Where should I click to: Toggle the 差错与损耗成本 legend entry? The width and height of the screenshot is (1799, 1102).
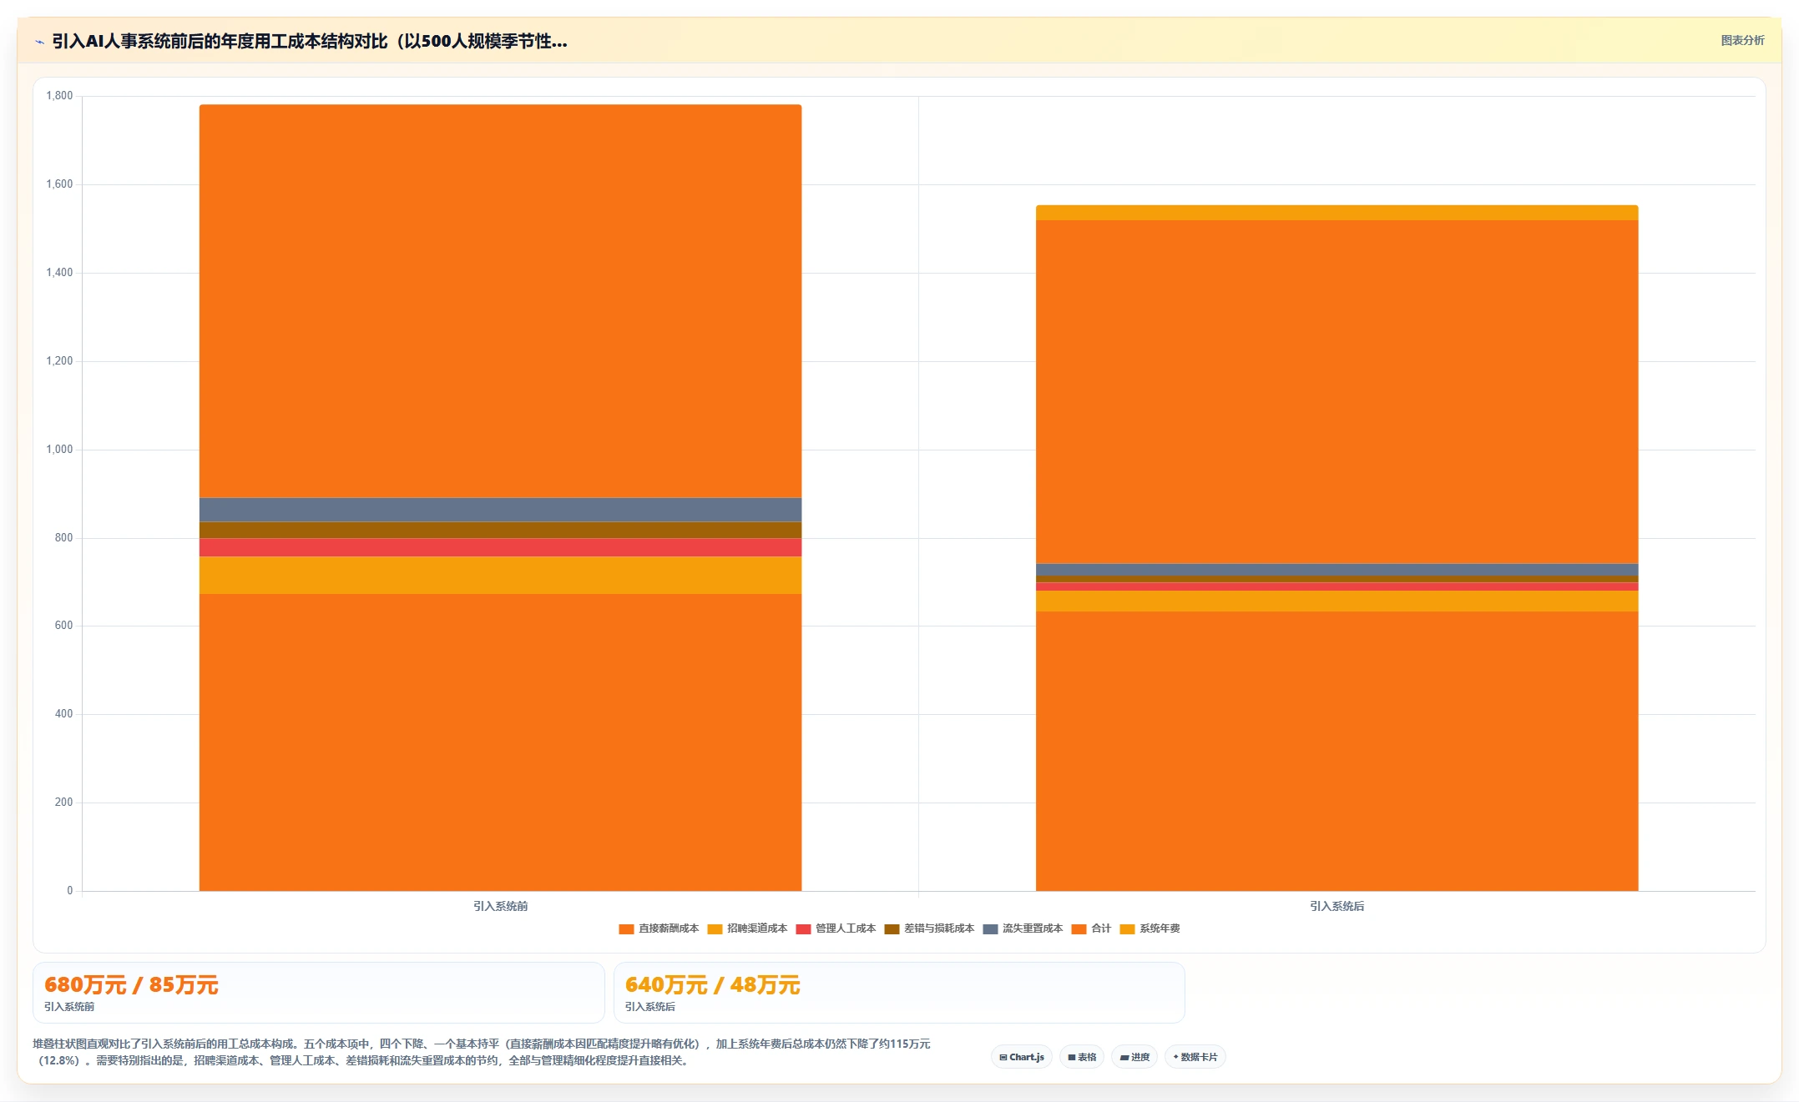tap(929, 928)
